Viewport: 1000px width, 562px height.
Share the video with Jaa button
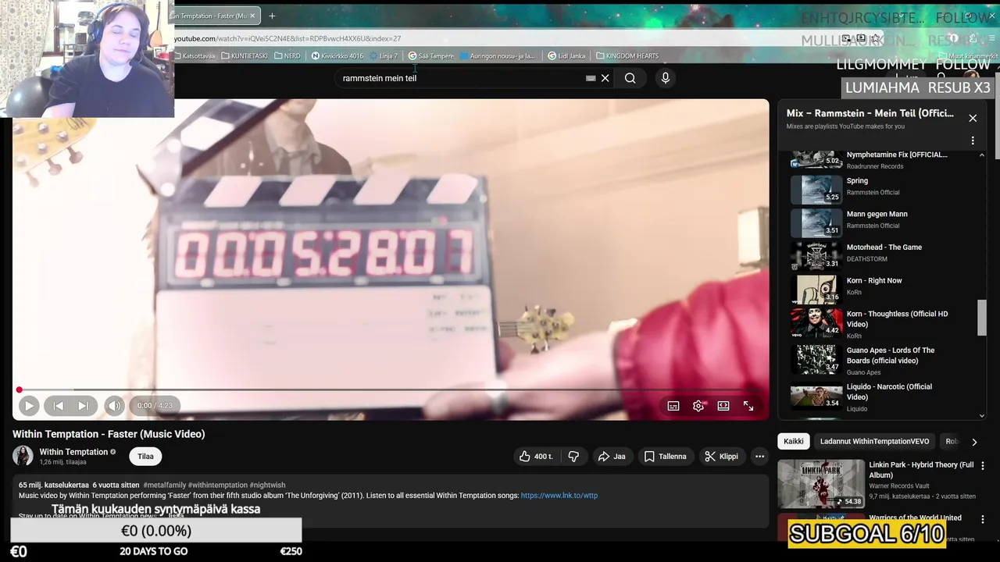pos(612,457)
